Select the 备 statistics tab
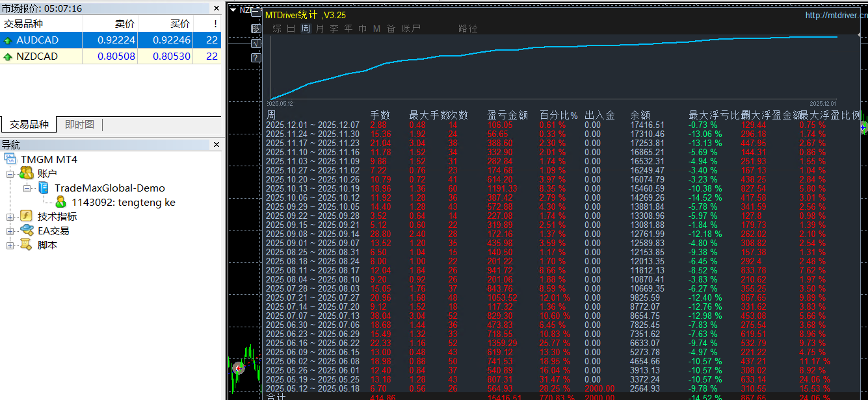The height and width of the screenshot is (400, 868). (x=391, y=29)
